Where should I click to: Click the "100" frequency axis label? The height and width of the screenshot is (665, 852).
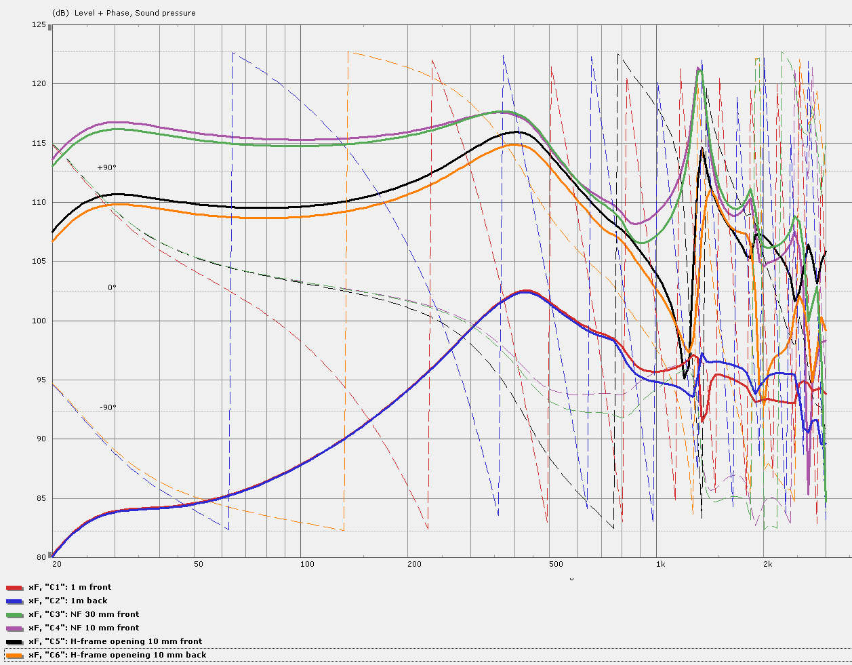pos(307,564)
